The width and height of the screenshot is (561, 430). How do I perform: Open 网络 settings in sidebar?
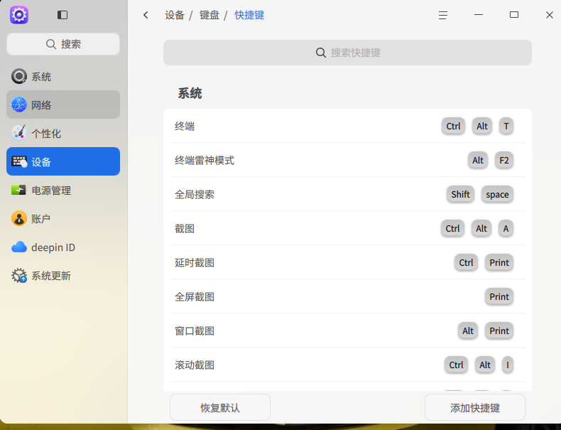click(63, 104)
